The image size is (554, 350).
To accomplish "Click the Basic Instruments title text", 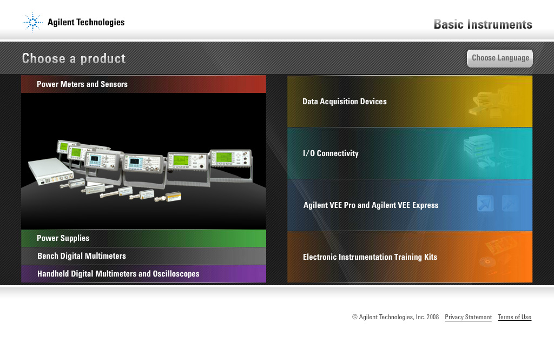I will (483, 24).
